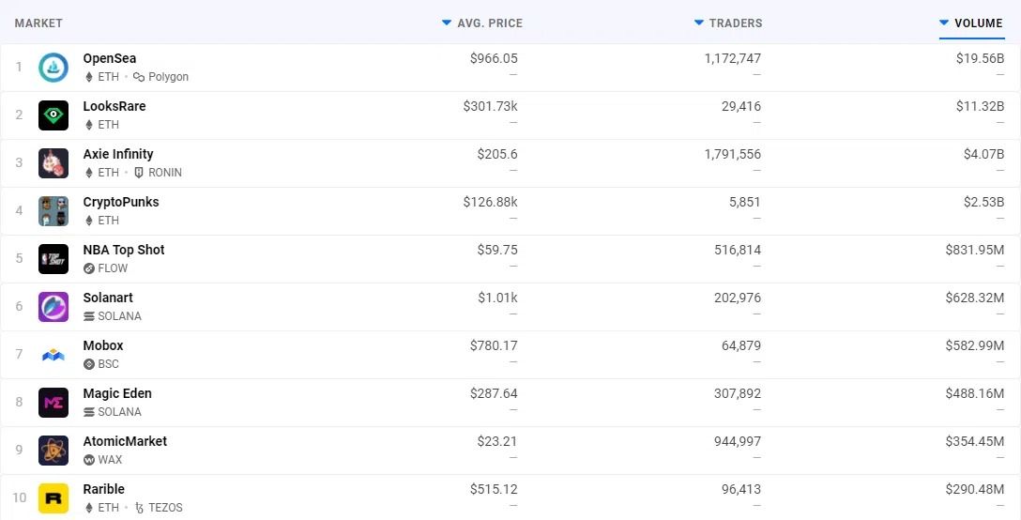The height and width of the screenshot is (520, 1021).
Task: Click the Mobox logo icon
Action: [53, 355]
